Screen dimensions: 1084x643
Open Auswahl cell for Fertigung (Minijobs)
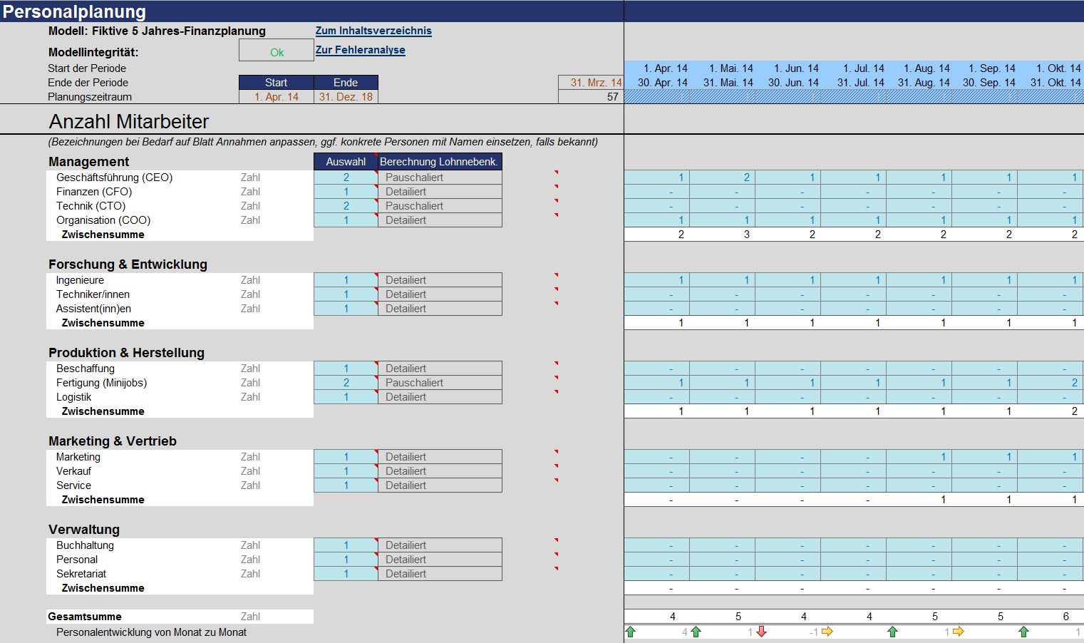coord(346,383)
